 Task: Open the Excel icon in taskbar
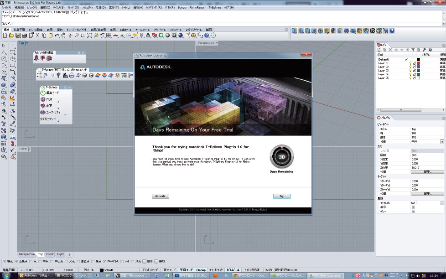[x=167, y=276]
